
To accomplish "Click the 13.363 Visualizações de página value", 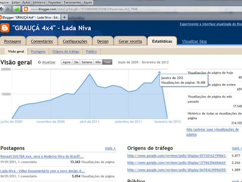I will pyautogui.click(x=92, y=162).
